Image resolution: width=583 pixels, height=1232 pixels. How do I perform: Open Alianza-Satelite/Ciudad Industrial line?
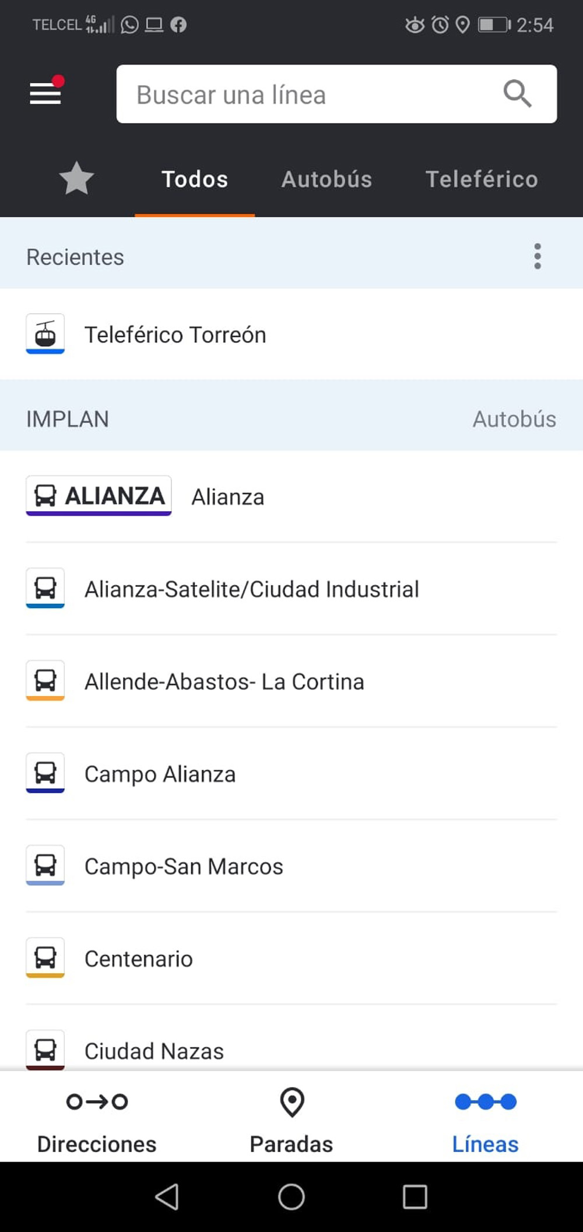click(x=251, y=589)
